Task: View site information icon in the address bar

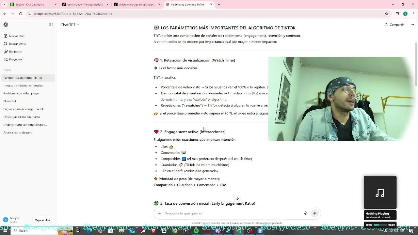Action: click(x=30, y=14)
